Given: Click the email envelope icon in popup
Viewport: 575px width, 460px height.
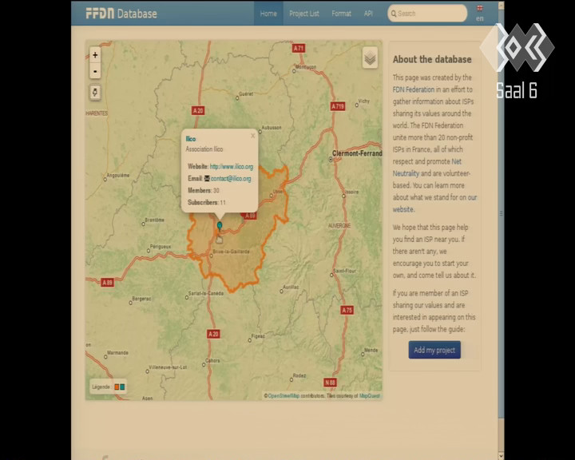Looking at the screenshot, I should (x=207, y=178).
